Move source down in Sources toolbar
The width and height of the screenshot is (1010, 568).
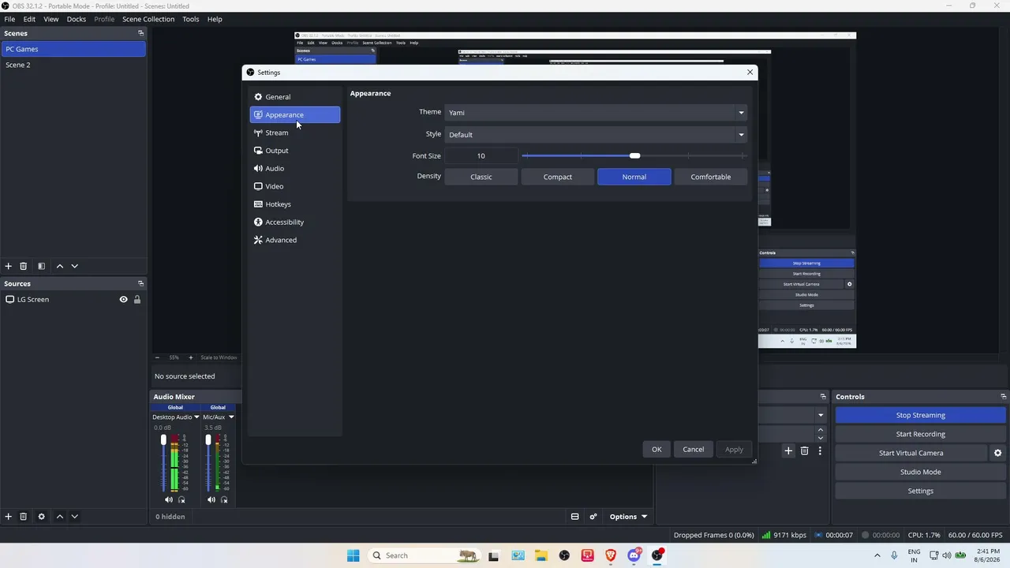point(74,517)
